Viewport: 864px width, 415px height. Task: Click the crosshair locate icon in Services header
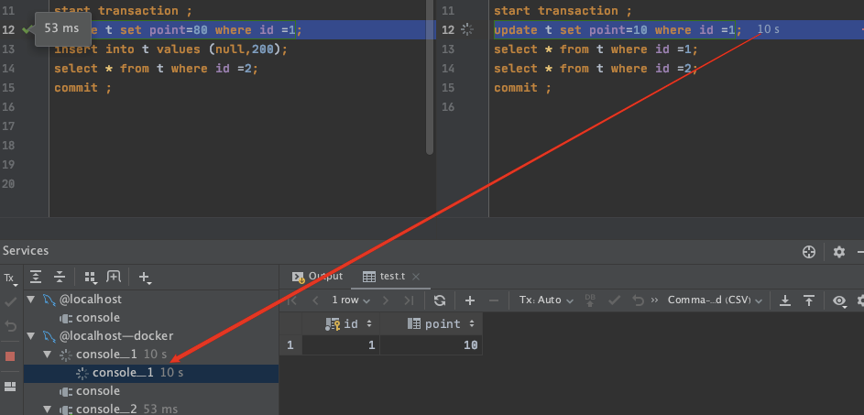point(809,252)
